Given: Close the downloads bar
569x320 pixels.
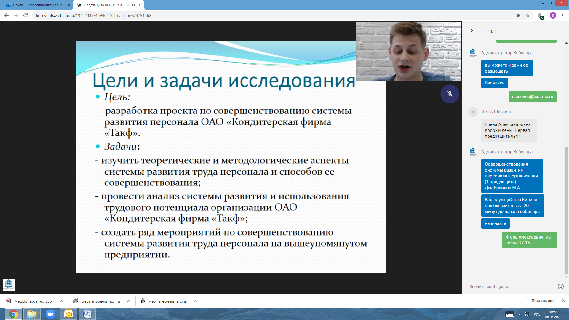Looking at the screenshot, I should [x=564, y=301].
